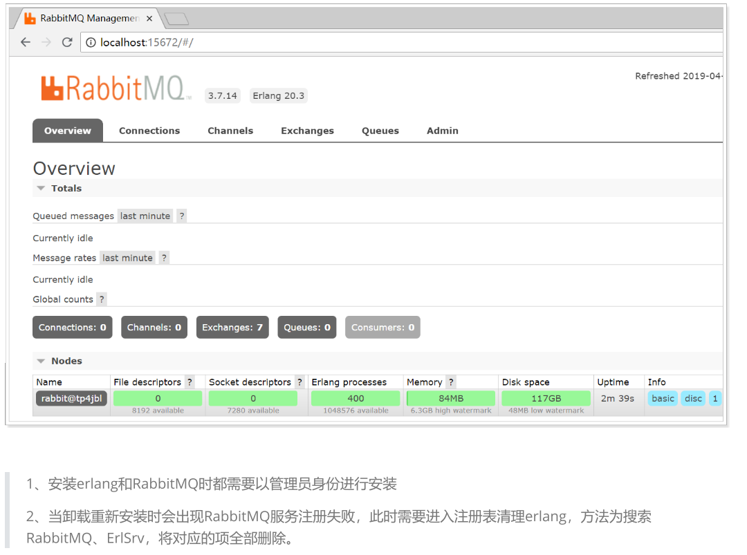Click the Info column header
This screenshot has width=747, height=555.
[656, 382]
